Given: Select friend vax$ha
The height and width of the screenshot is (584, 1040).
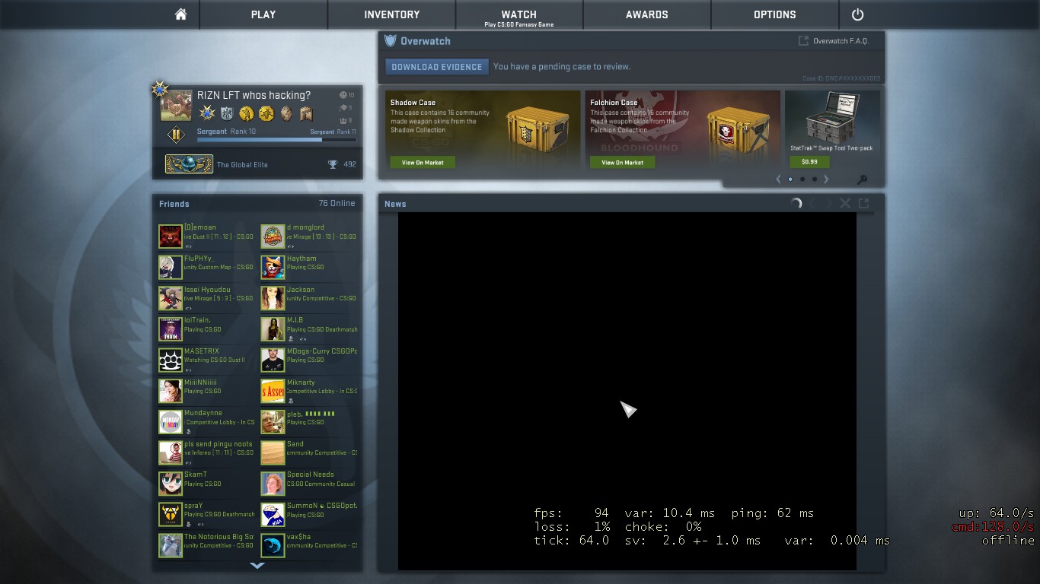Looking at the screenshot, I should coord(309,545).
